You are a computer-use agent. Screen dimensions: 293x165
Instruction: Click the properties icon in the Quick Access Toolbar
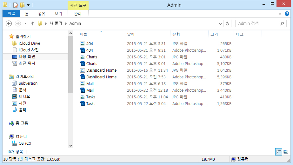coord(16,5)
